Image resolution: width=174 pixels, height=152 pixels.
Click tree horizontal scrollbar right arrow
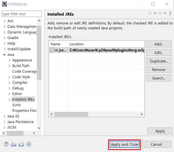click(34, 133)
